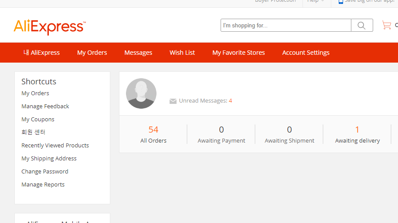Open My Shipping Address shortcut
Viewport: 398px width, 223px height.
tap(49, 159)
